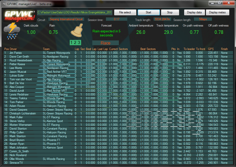Click the app icon in the title bar
This screenshot has height=167, width=236.
[x=4, y=4]
